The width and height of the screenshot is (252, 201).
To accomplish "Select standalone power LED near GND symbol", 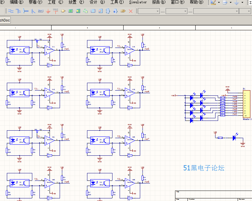I will pyautogui.click(x=235, y=137).
